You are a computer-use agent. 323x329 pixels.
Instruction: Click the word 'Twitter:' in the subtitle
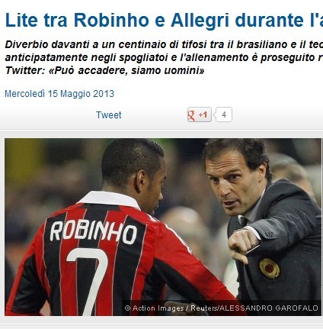click(25, 70)
